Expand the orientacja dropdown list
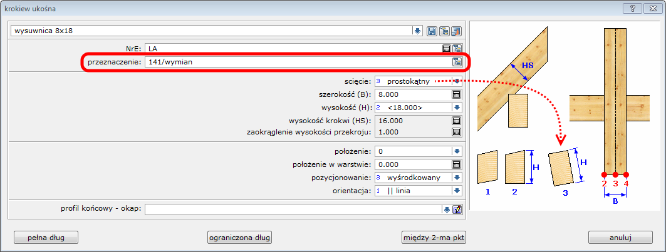Viewport: 666px width, 252px height. pyautogui.click(x=457, y=191)
